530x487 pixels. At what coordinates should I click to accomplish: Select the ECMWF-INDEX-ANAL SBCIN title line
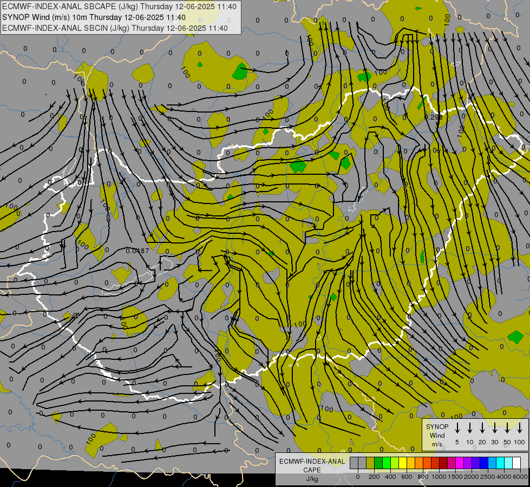[115, 28]
